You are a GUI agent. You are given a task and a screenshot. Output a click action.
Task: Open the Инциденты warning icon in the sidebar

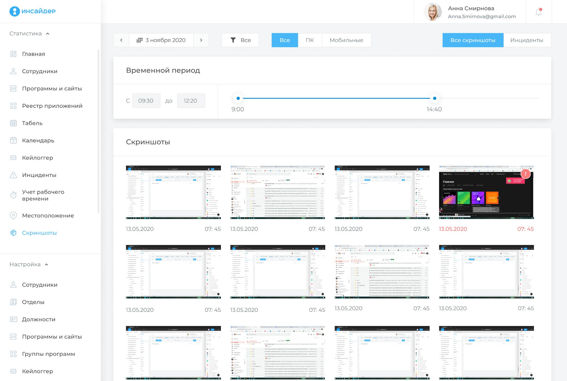13,175
